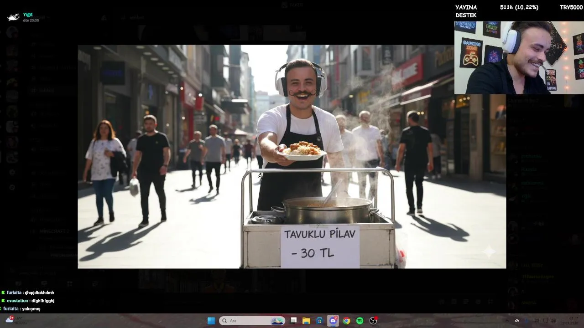Open File Explorer from the taskbar
Screen dimensions: 584x328
point(306,321)
